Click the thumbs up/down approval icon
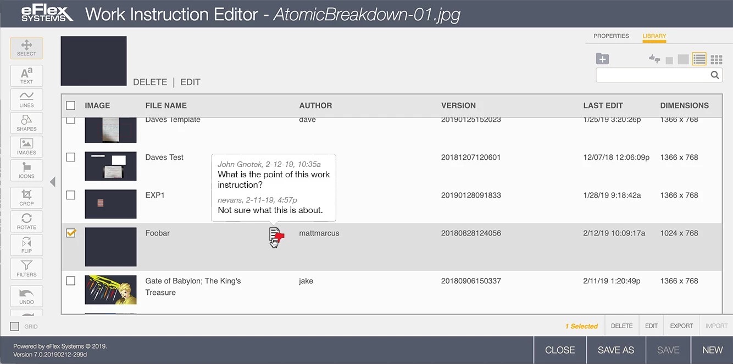Screen dimensions: 733x364 point(654,59)
